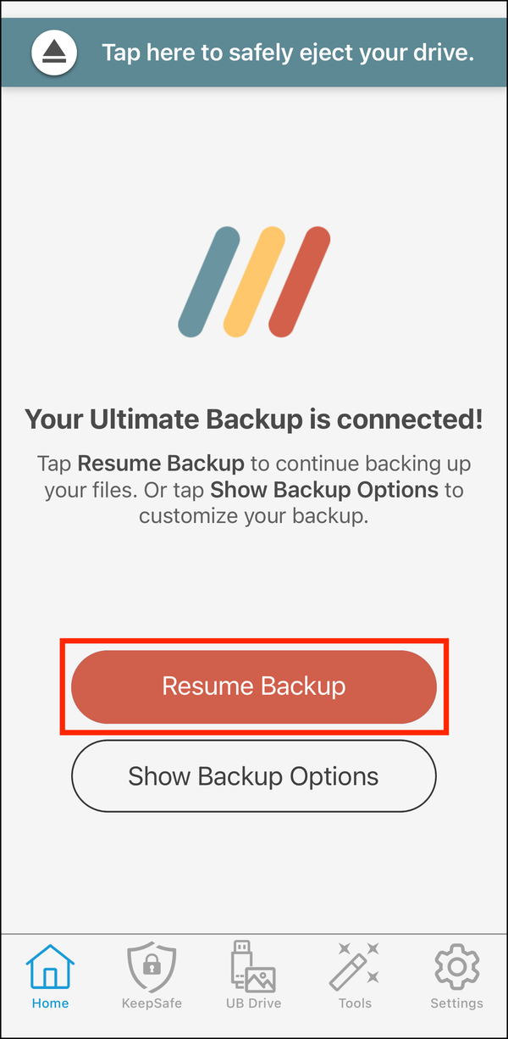Open the UB Drive USB icon
This screenshot has height=1039, width=508.
click(253, 967)
